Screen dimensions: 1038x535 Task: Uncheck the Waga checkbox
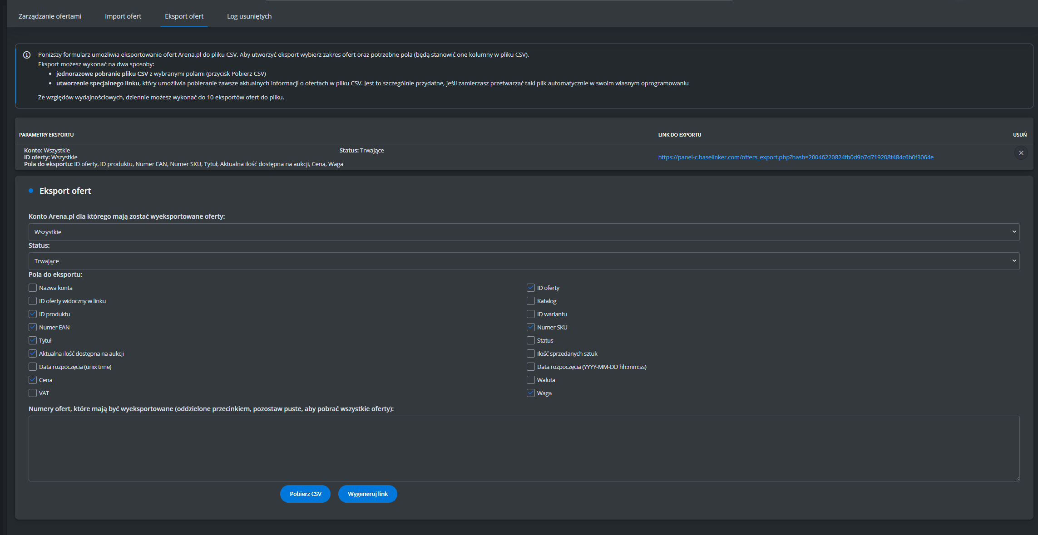pyautogui.click(x=531, y=393)
